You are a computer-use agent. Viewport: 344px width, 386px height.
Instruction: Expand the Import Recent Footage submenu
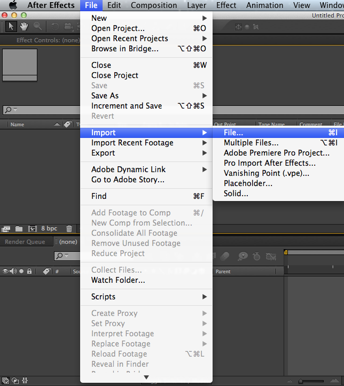click(x=146, y=143)
